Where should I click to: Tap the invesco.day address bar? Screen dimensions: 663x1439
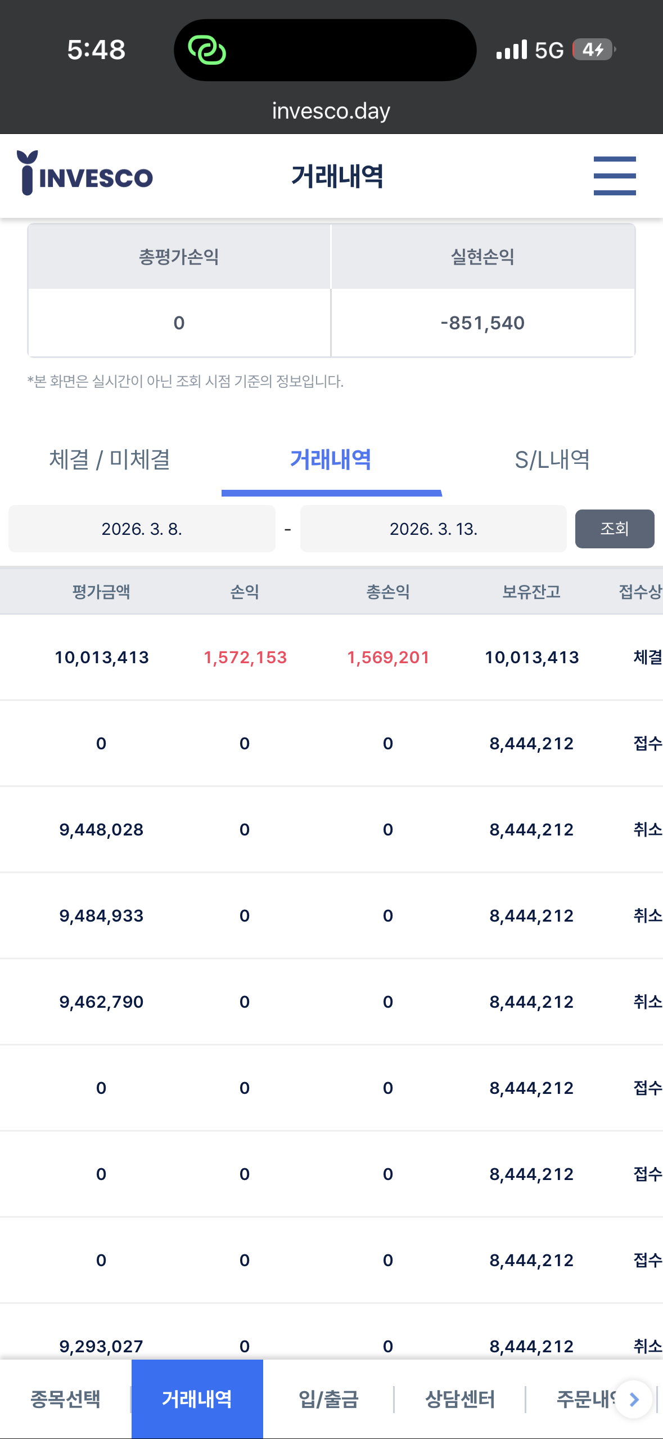pos(331,111)
